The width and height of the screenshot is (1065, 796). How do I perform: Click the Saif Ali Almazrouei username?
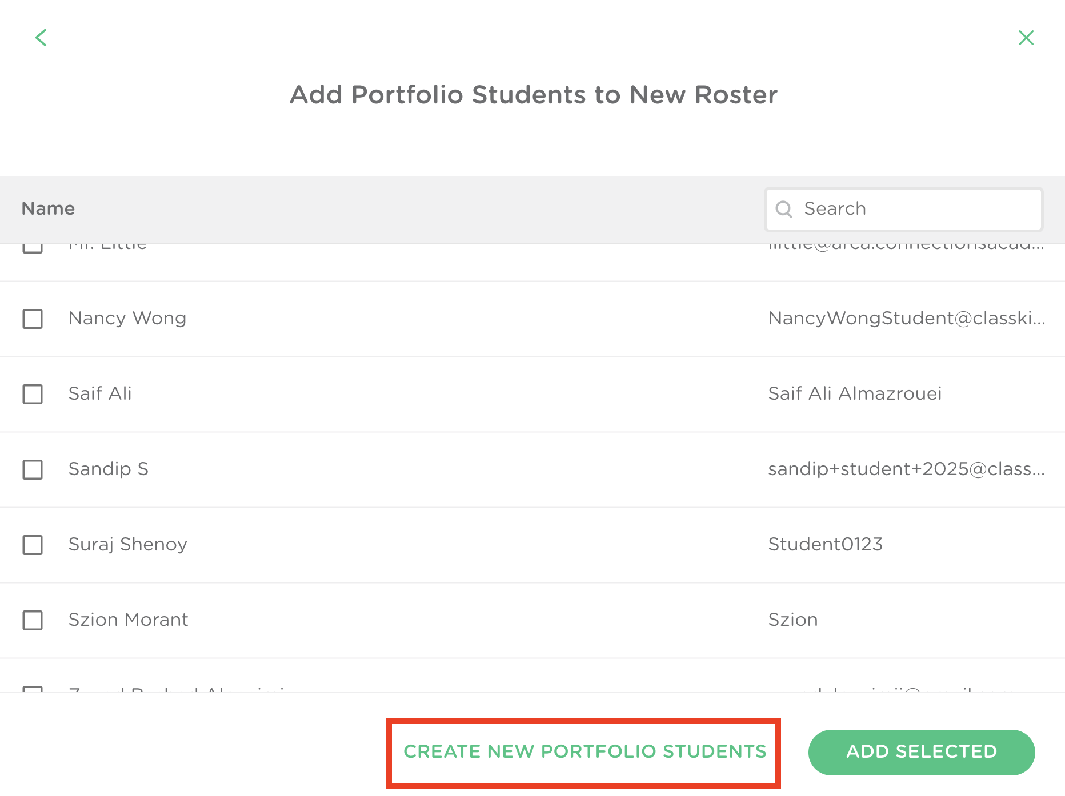pyautogui.click(x=855, y=393)
